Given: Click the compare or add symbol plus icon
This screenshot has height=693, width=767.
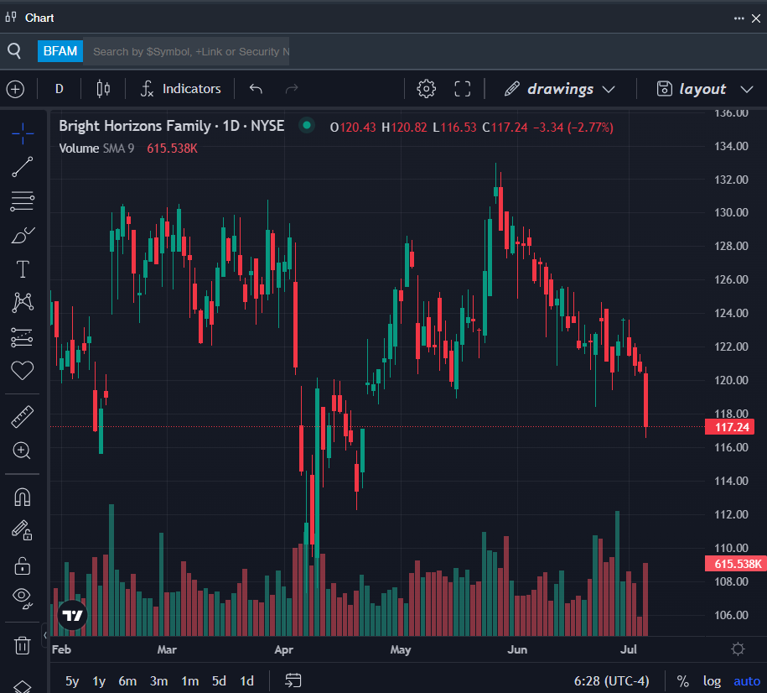Looking at the screenshot, I should [15, 89].
